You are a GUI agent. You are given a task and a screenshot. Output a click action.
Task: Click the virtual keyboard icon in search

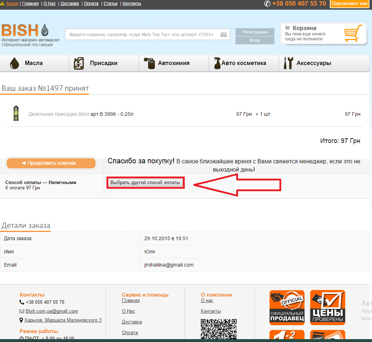click(224, 35)
